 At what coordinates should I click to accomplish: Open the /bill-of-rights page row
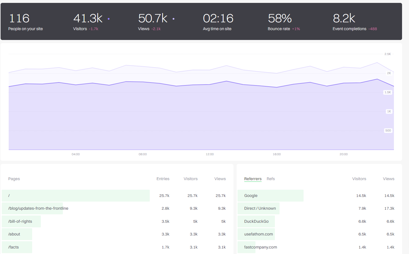coord(20,221)
